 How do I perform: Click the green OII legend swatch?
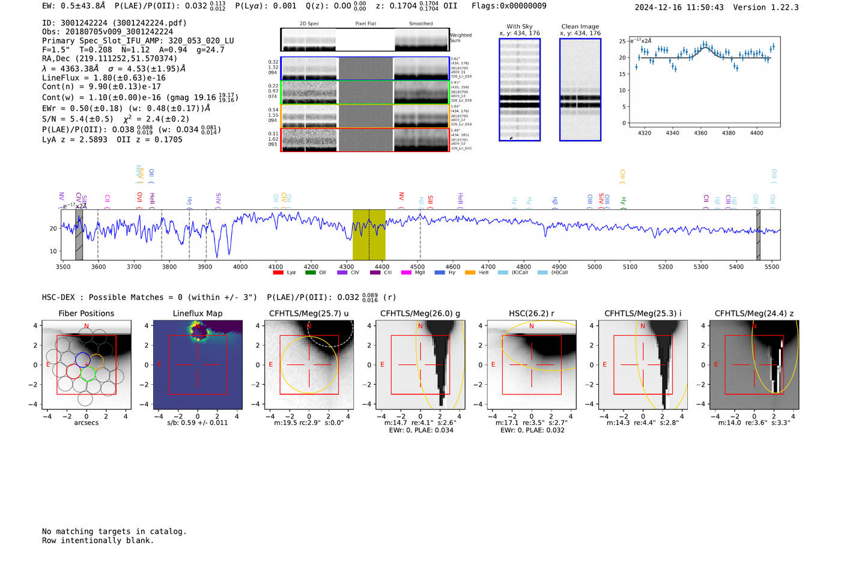(310, 272)
